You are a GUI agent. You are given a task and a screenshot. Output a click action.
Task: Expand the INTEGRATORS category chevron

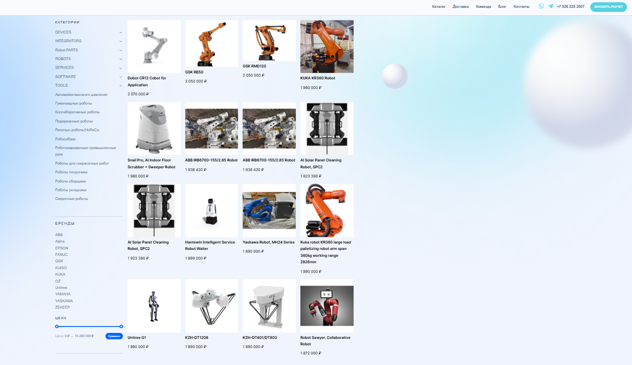(x=121, y=41)
